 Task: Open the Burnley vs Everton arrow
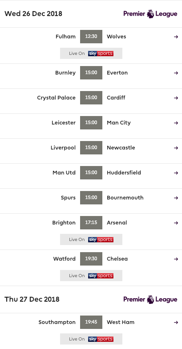pyautogui.click(x=176, y=73)
